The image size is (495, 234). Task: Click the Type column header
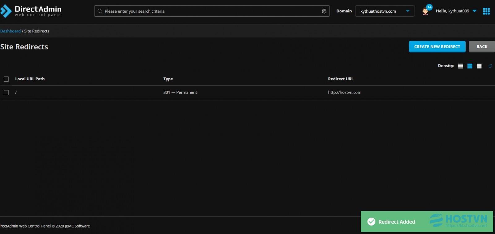[x=168, y=79]
